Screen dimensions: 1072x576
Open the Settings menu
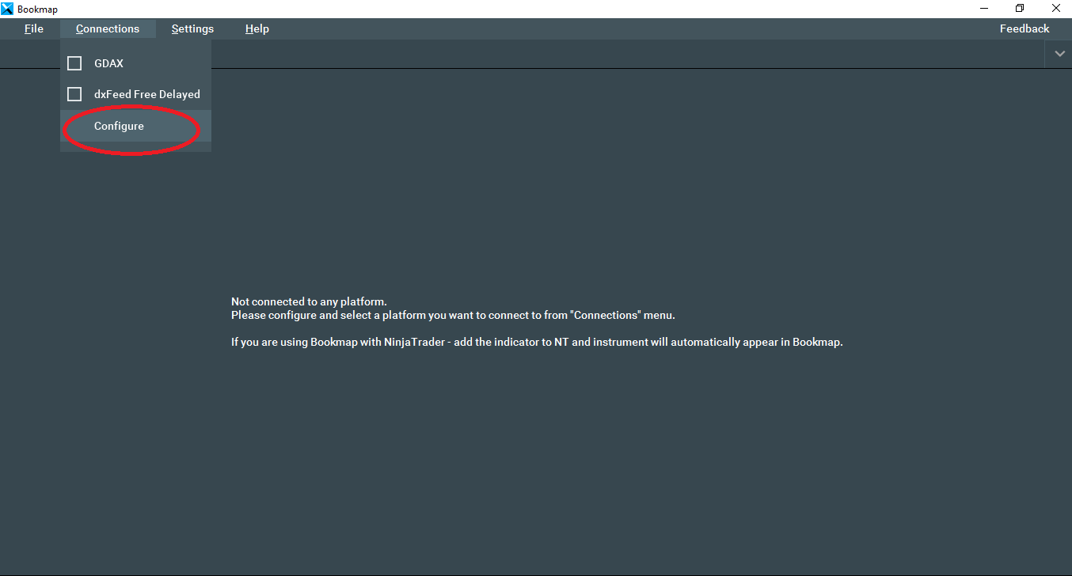click(192, 29)
